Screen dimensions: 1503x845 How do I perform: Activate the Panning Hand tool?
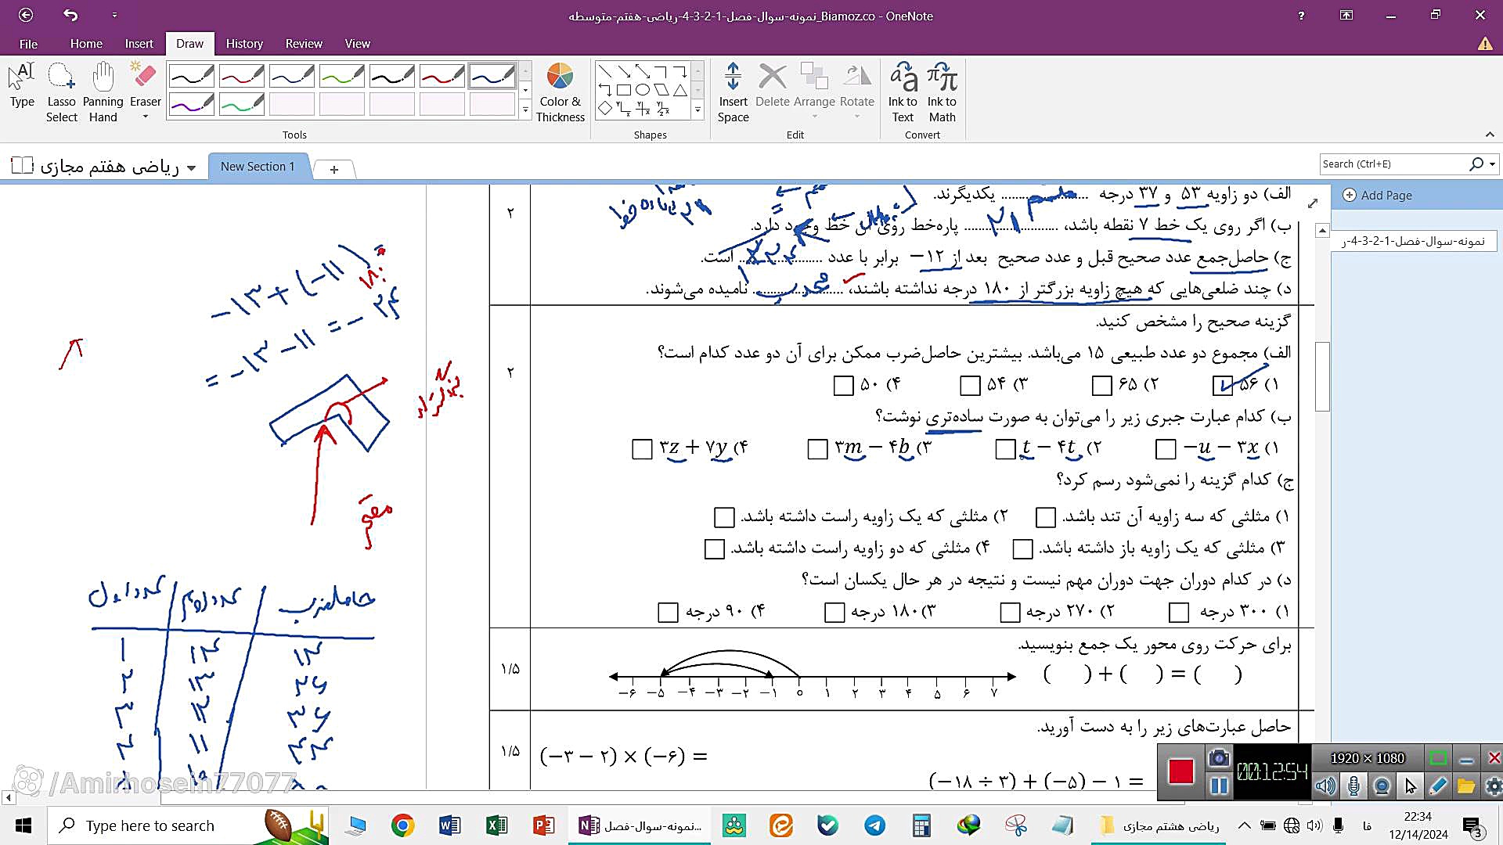pyautogui.click(x=103, y=92)
